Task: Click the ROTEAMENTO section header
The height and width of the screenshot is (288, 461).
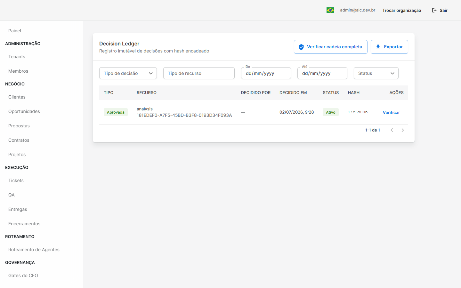Action: (20, 237)
